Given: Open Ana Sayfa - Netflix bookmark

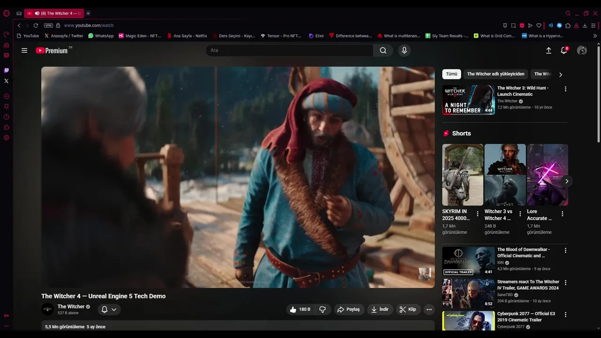Looking at the screenshot, I should click(x=187, y=36).
